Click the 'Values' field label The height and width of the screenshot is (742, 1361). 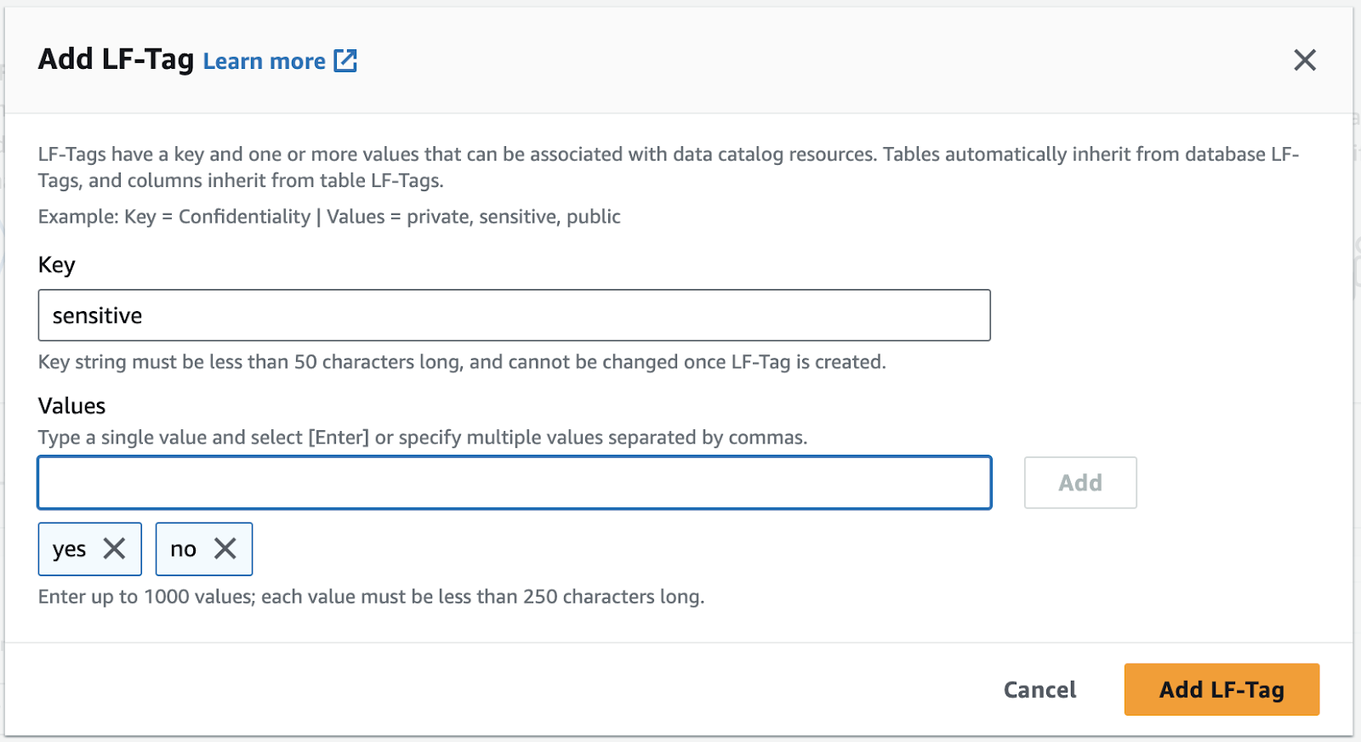72,406
